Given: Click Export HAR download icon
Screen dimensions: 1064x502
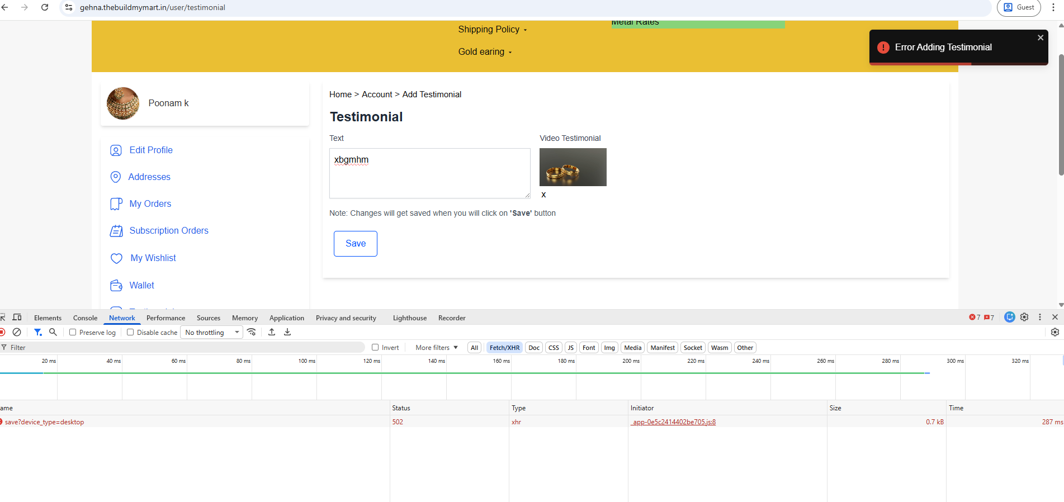Looking at the screenshot, I should pos(287,332).
